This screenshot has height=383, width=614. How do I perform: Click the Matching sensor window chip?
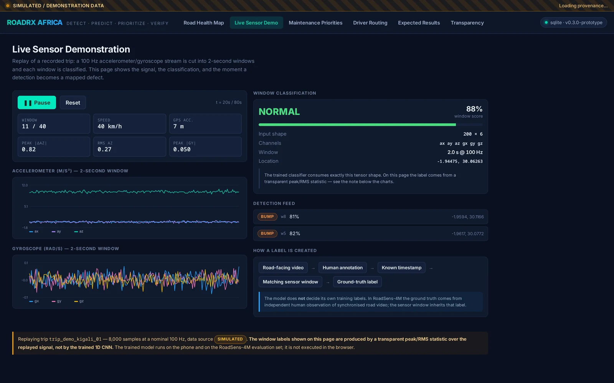pos(290,282)
